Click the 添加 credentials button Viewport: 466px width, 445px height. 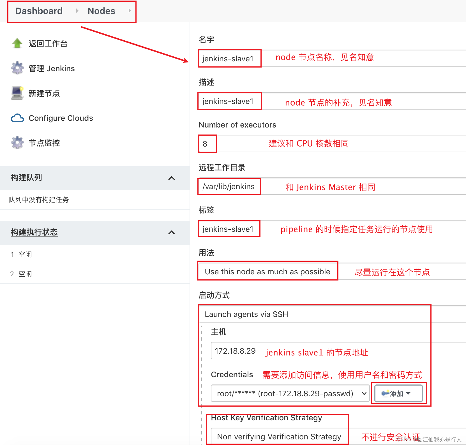tap(398, 393)
